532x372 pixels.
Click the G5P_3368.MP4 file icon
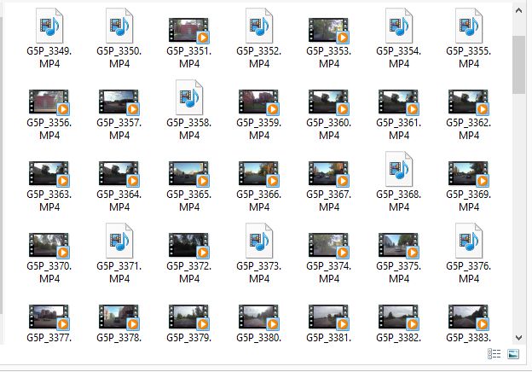pos(398,169)
